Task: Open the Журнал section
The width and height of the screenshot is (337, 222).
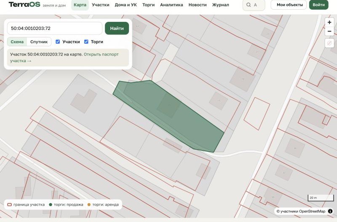Action: coord(220,5)
